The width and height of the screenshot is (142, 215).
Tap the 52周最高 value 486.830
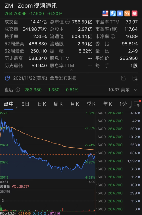[x=38, y=44]
